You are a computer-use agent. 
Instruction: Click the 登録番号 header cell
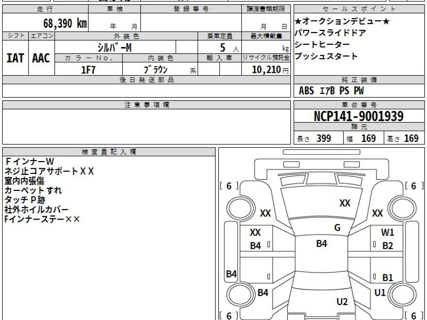(191, 9)
